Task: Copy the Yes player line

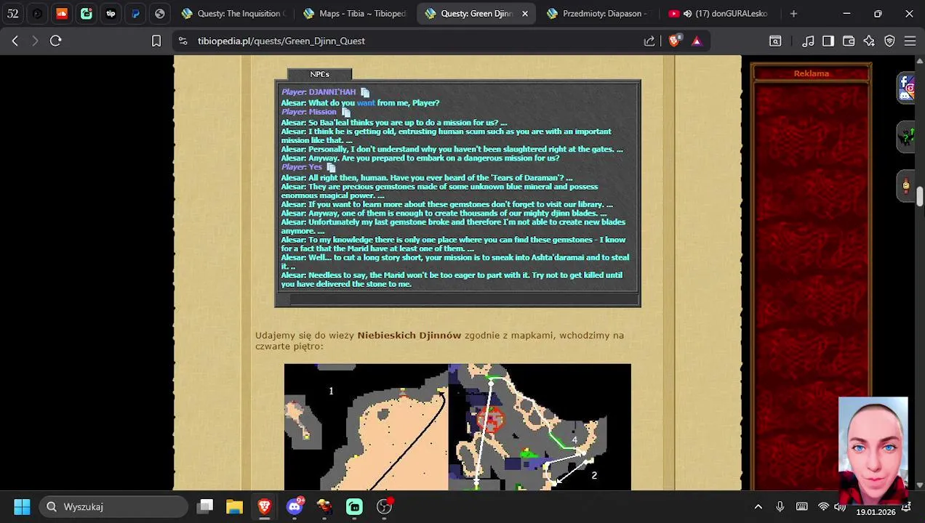Action: click(x=331, y=167)
